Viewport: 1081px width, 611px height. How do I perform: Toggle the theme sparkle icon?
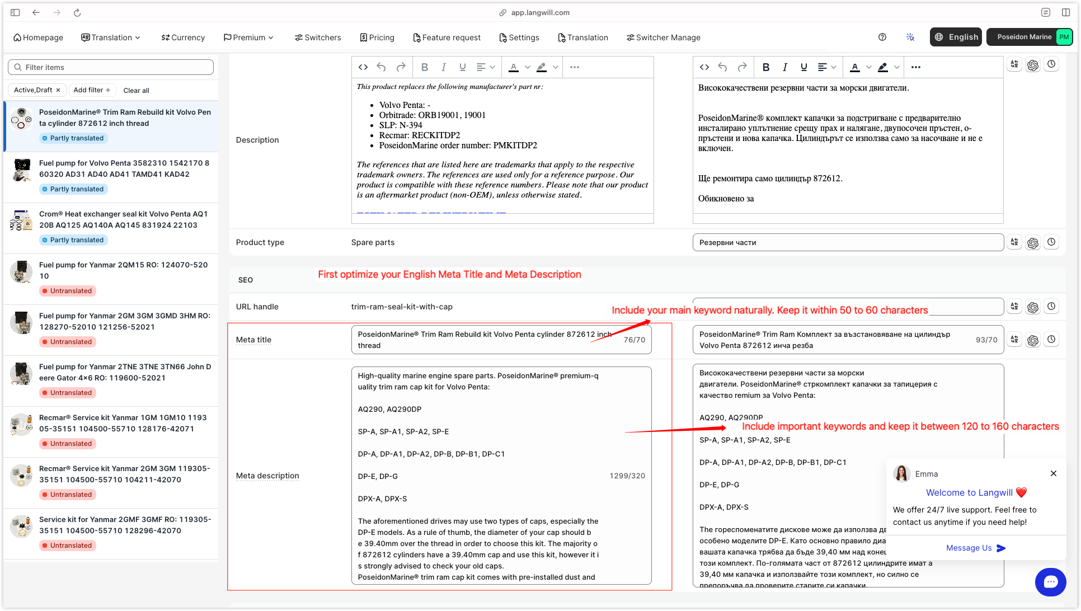point(910,37)
